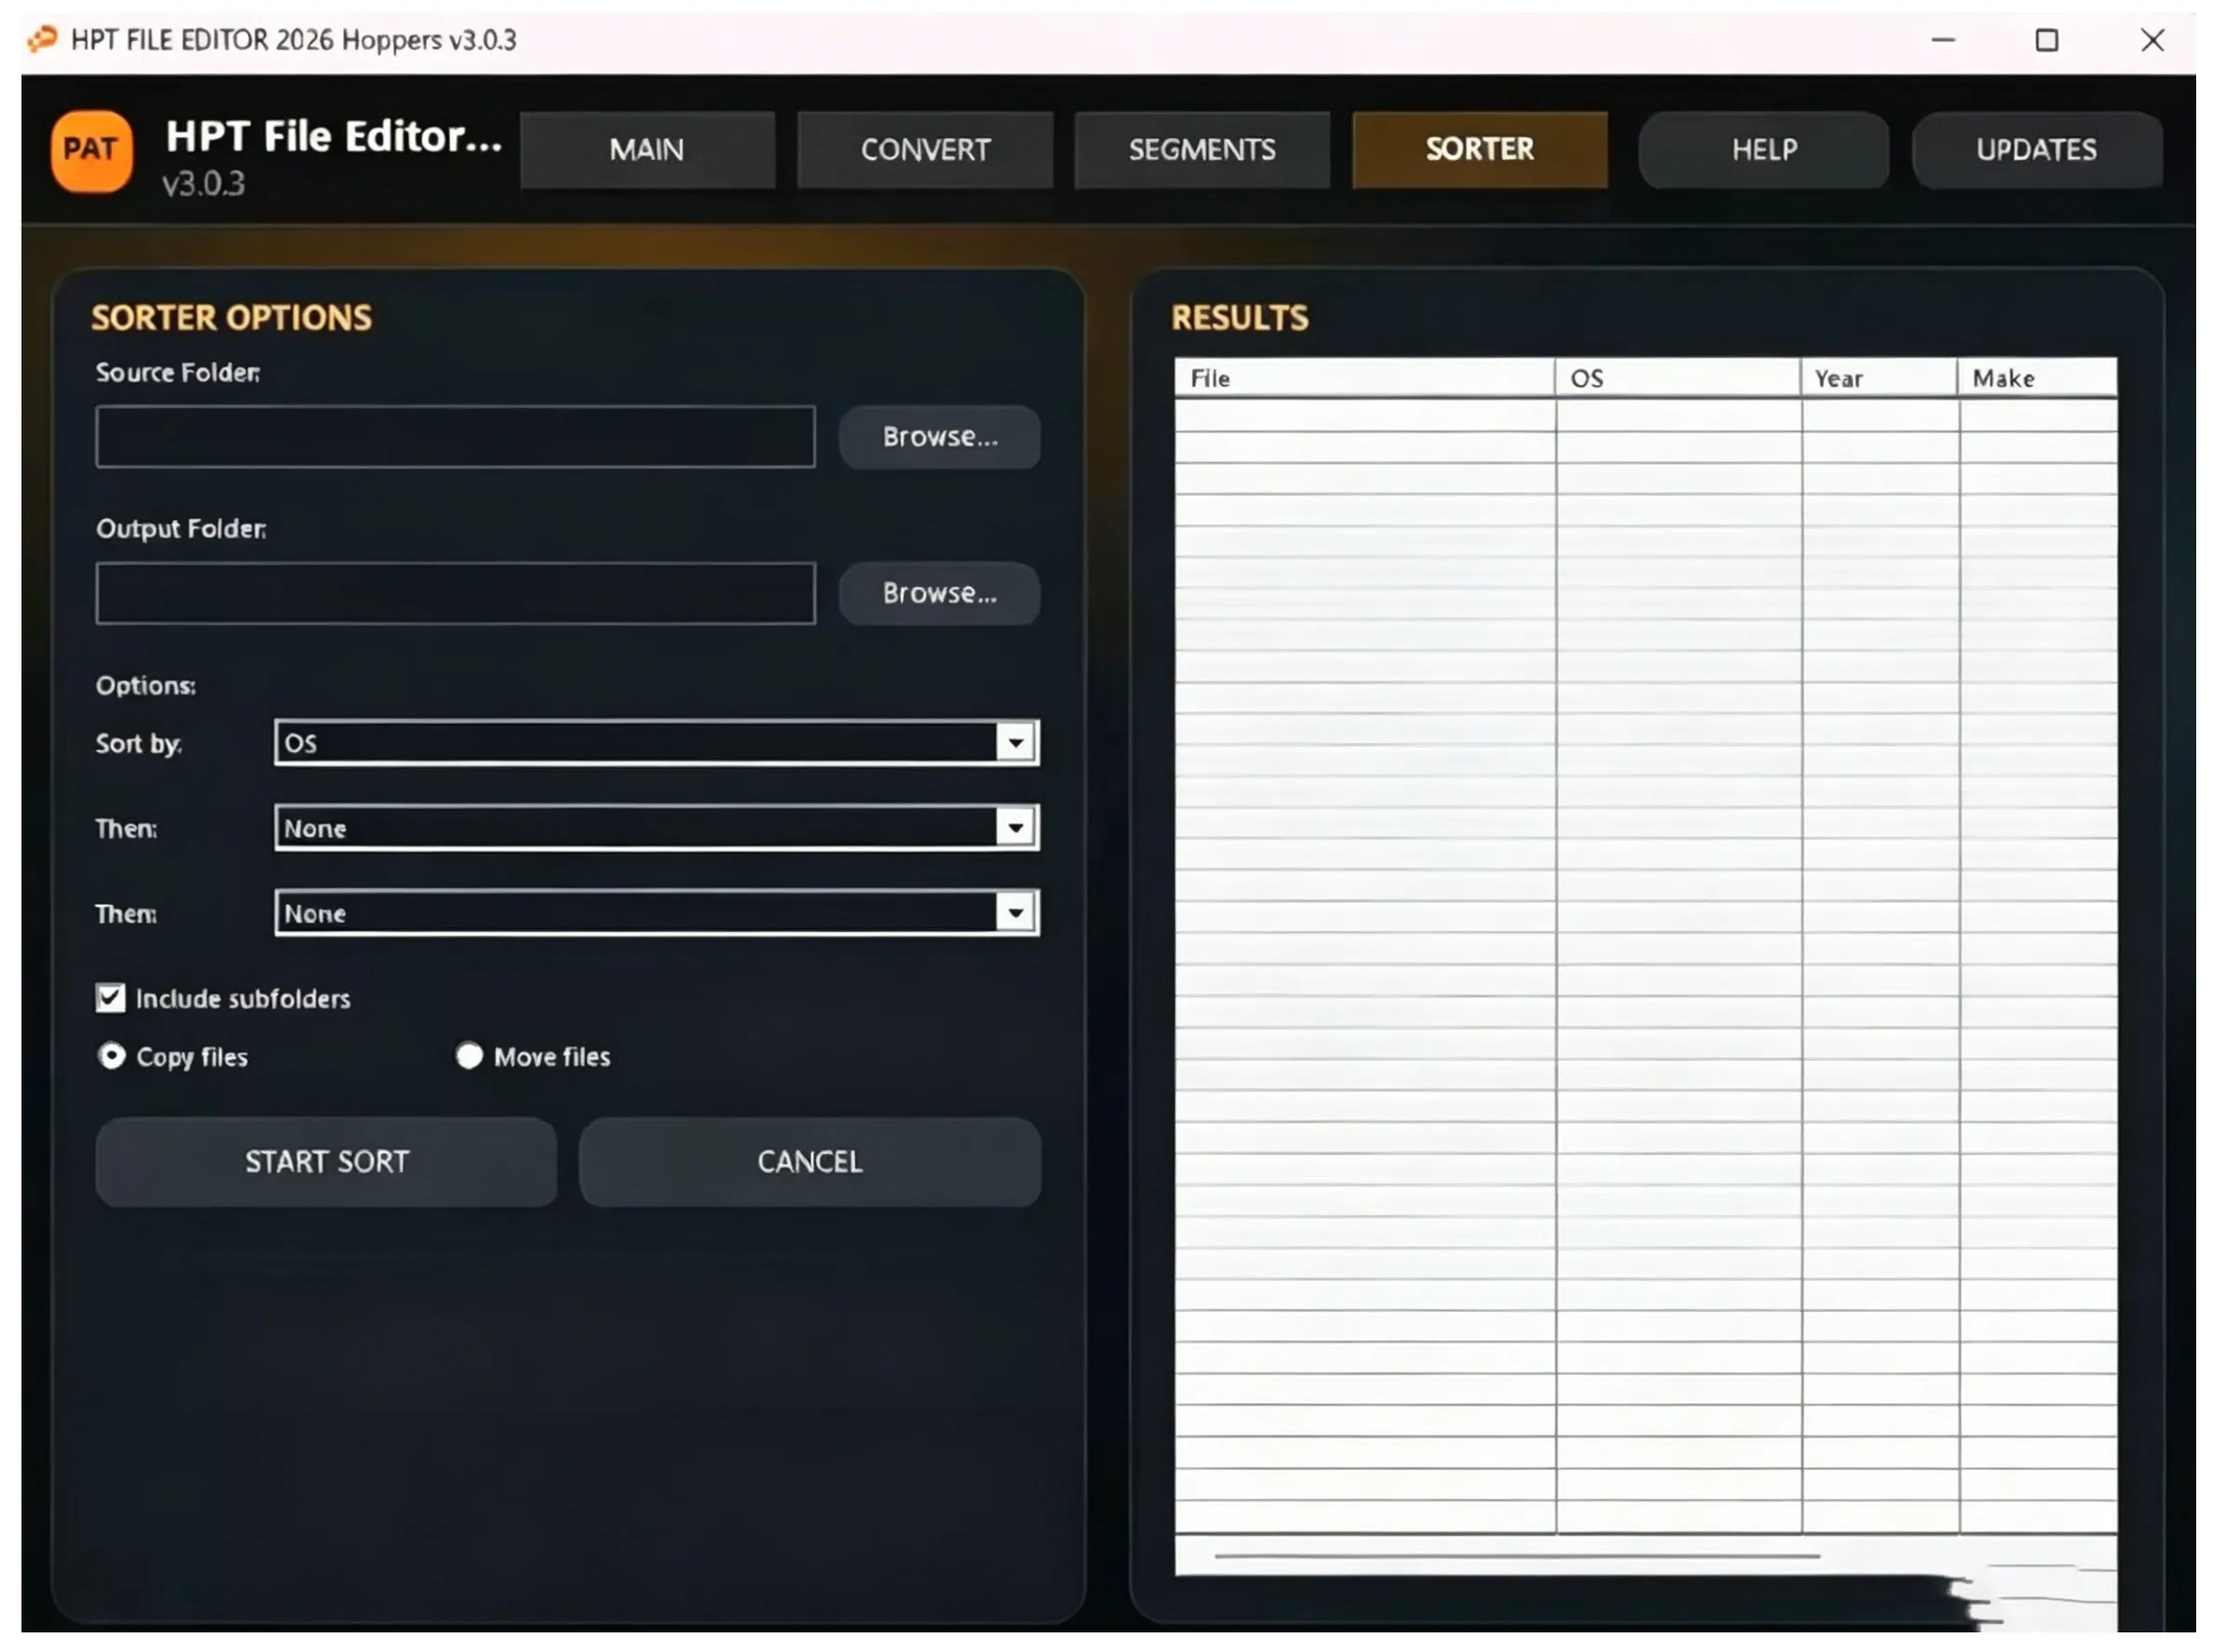
Task: Click START SORT button
Action: coord(326,1160)
